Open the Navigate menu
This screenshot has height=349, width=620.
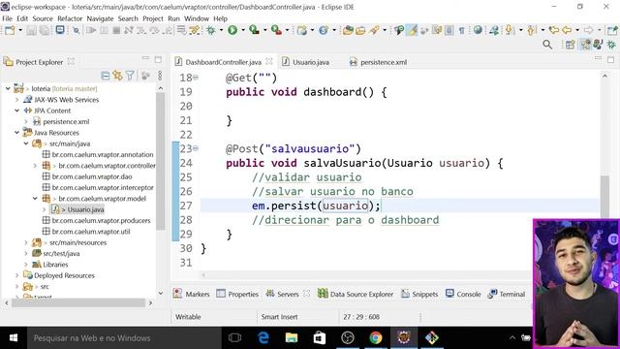point(100,18)
